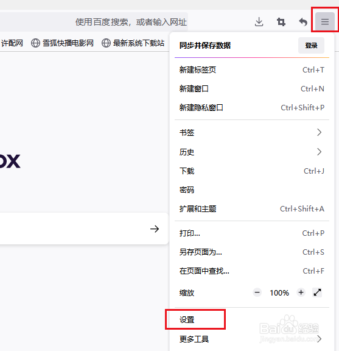Screen dimensions: 339x351
Task: Choose 新建隐私窗口 from the menu
Action: (x=252, y=108)
